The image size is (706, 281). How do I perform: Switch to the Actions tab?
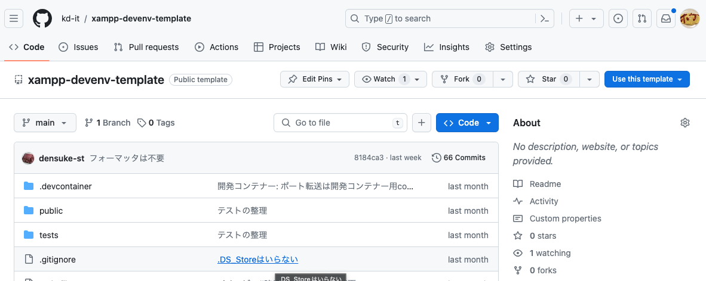pyautogui.click(x=216, y=47)
